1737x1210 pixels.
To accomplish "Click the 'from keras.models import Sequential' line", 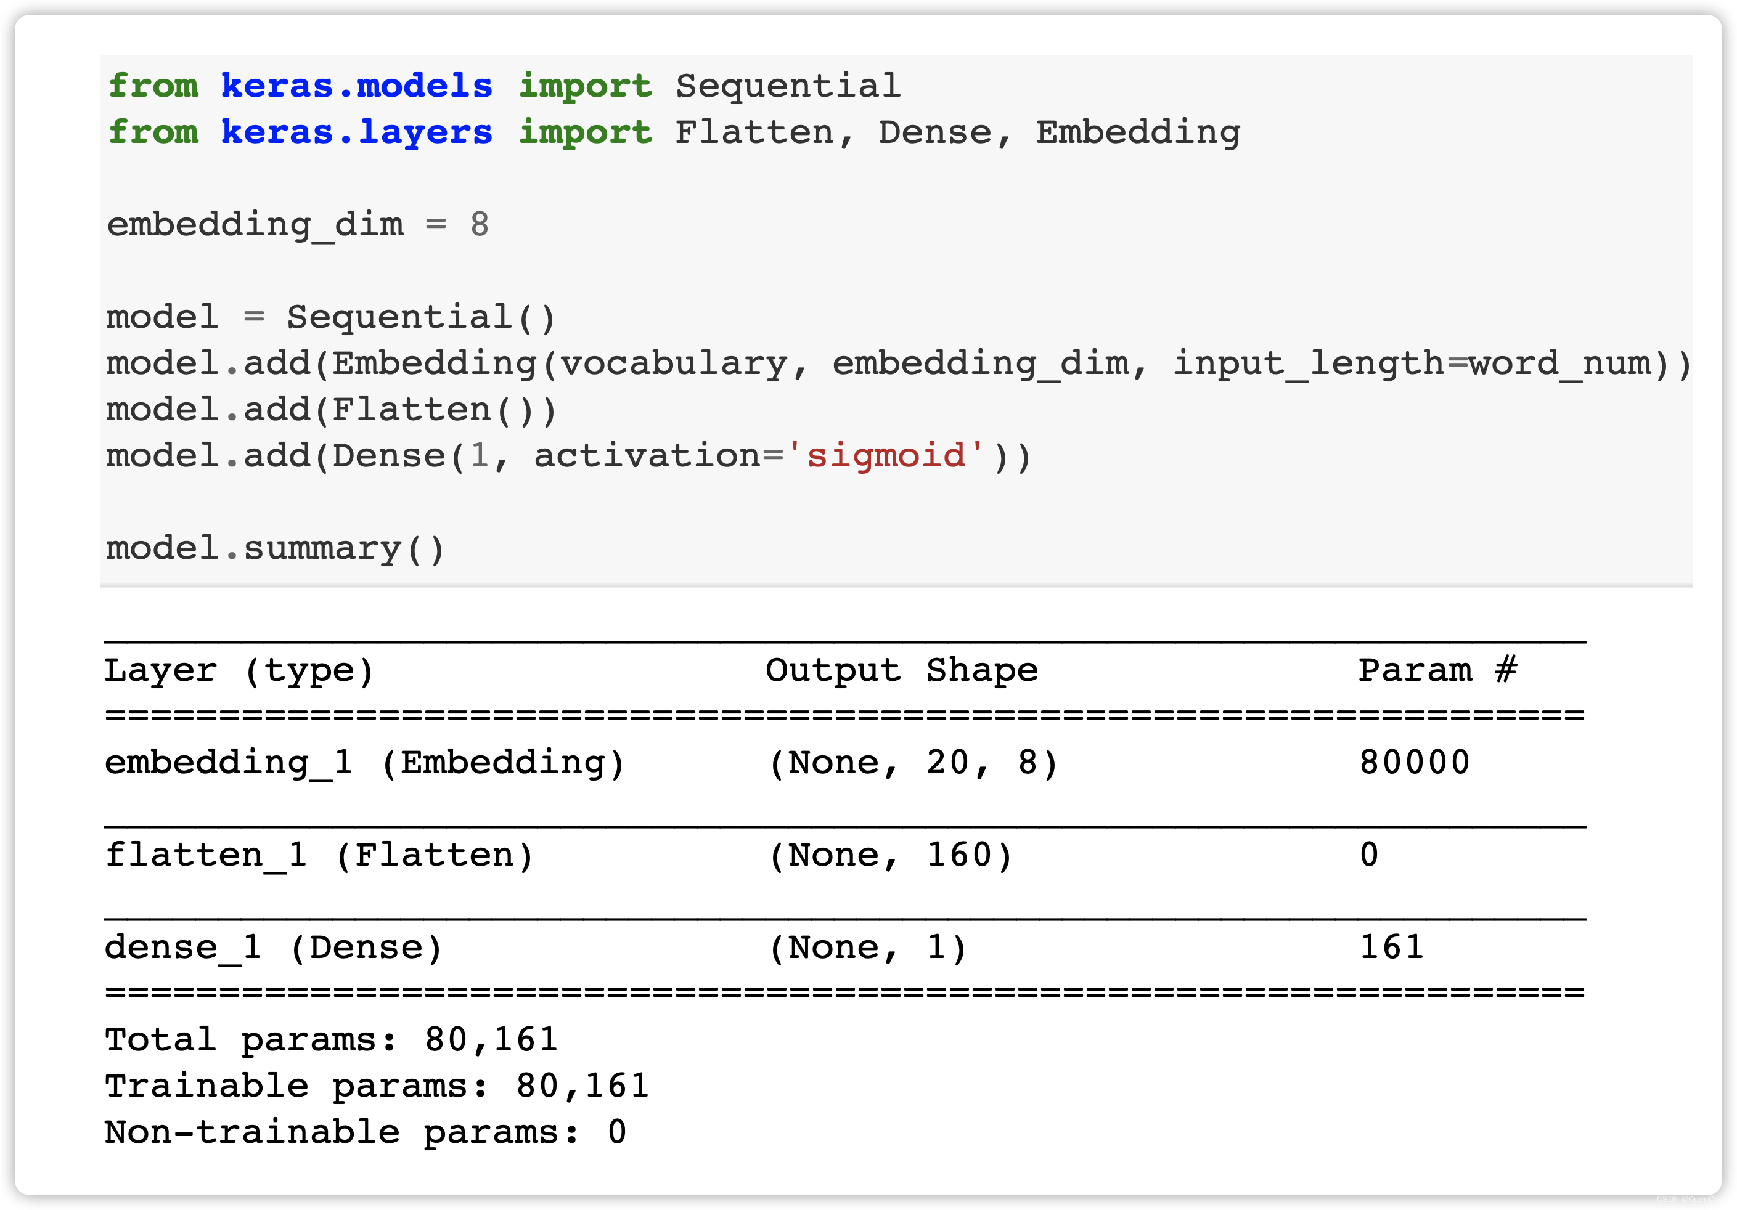I will pyautogui.click(x=505, y=86).
